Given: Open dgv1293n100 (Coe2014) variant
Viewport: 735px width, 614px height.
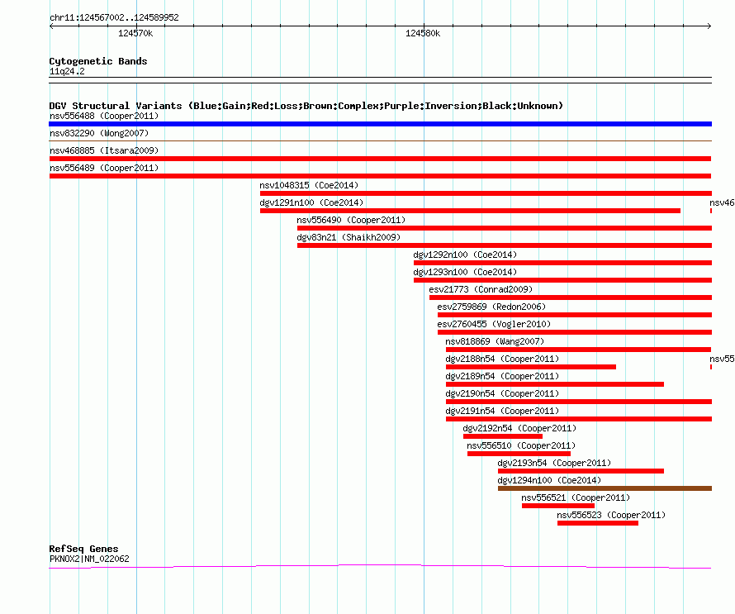Looking at the screenshot, I should coord(465,272).
